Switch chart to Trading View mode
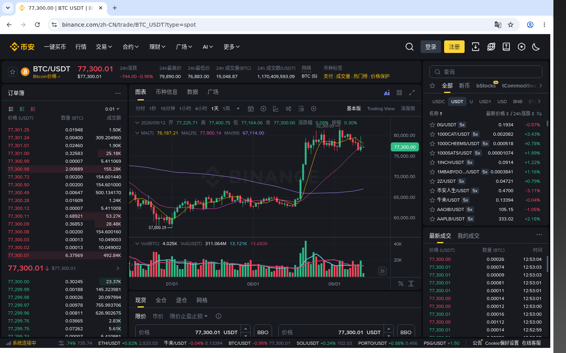The height and width of the screenshot is (353, 566). click(381, 109)
